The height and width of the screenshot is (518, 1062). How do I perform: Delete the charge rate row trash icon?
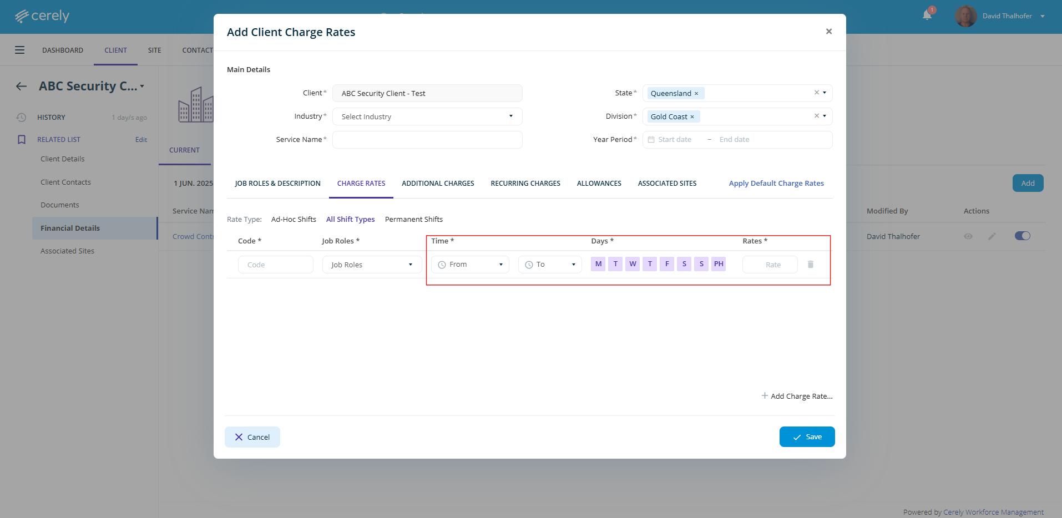pyautogui.click(x=810, y=265)
